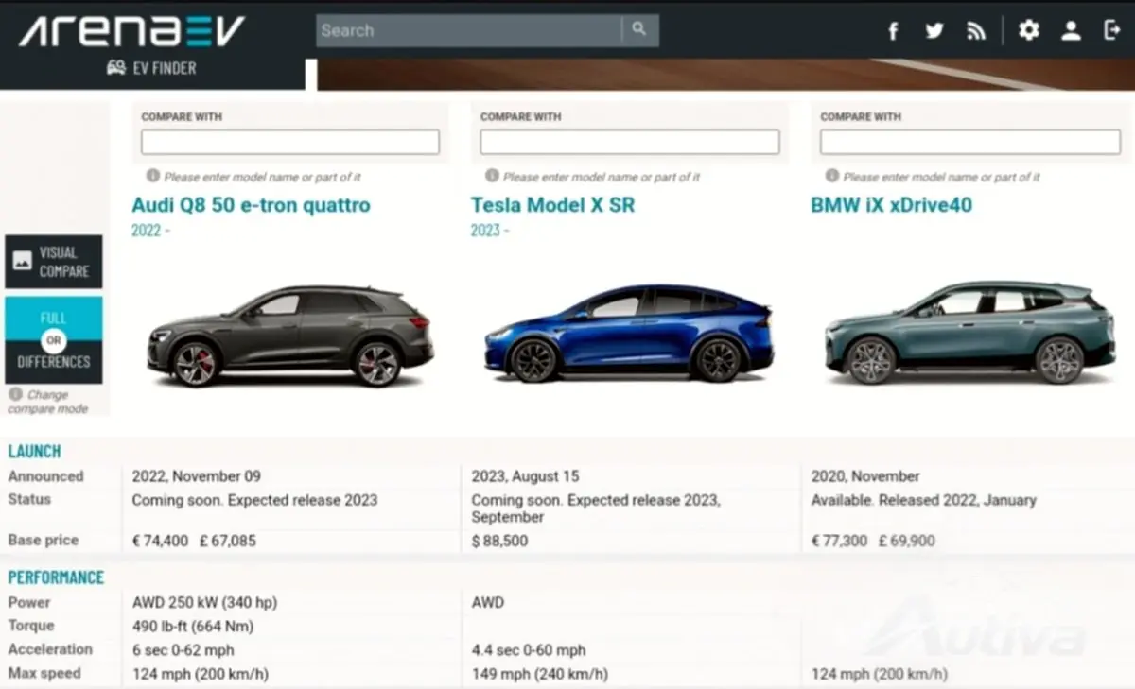Select the Power row label

coord(29,602)
